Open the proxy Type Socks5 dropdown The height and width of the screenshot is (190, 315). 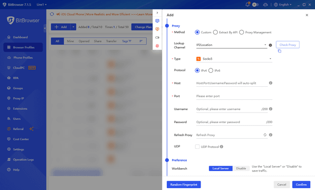(x=234, y=59)
